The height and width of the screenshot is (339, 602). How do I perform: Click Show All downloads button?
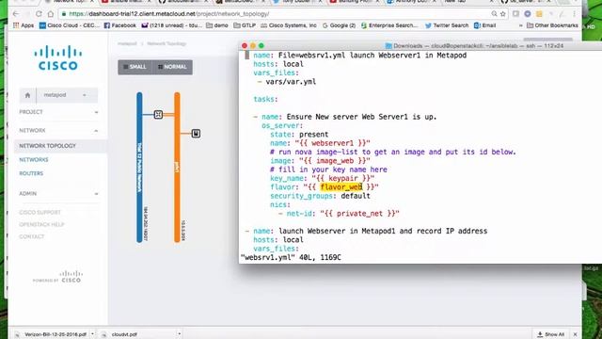point(551,334)
